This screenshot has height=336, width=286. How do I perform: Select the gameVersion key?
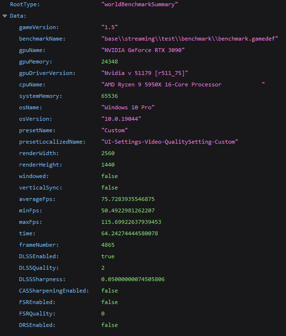39,27
